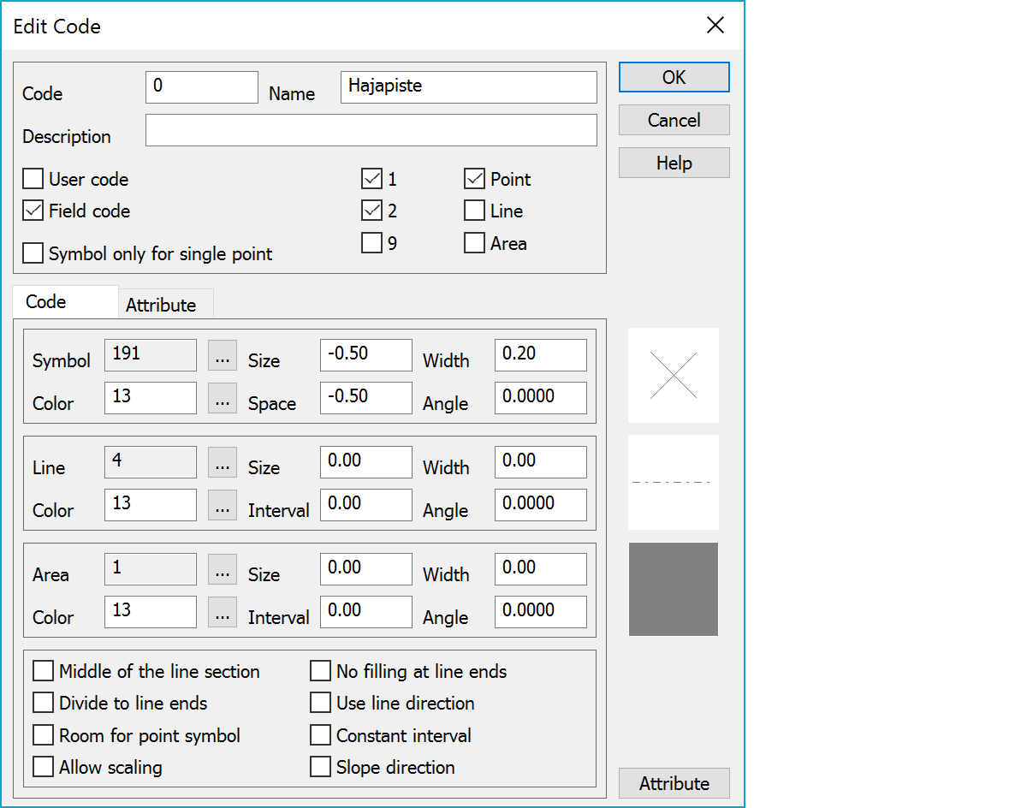Screen dimensions: 1027x808
Task: Confirm with the OK button
Action: click(674, 77)
